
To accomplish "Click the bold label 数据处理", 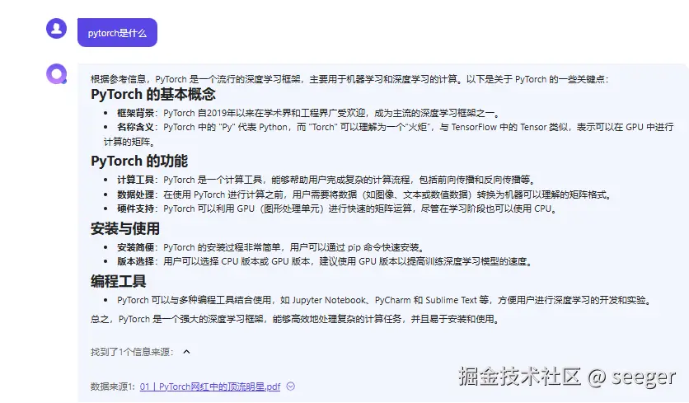I will click(x=136, y=194).
